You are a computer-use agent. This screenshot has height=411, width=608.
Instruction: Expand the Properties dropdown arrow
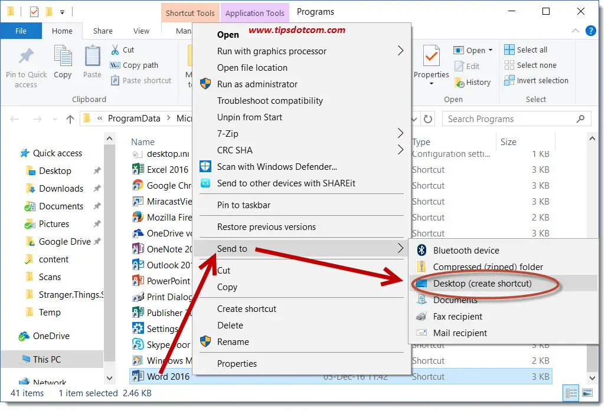pos(431,83)
